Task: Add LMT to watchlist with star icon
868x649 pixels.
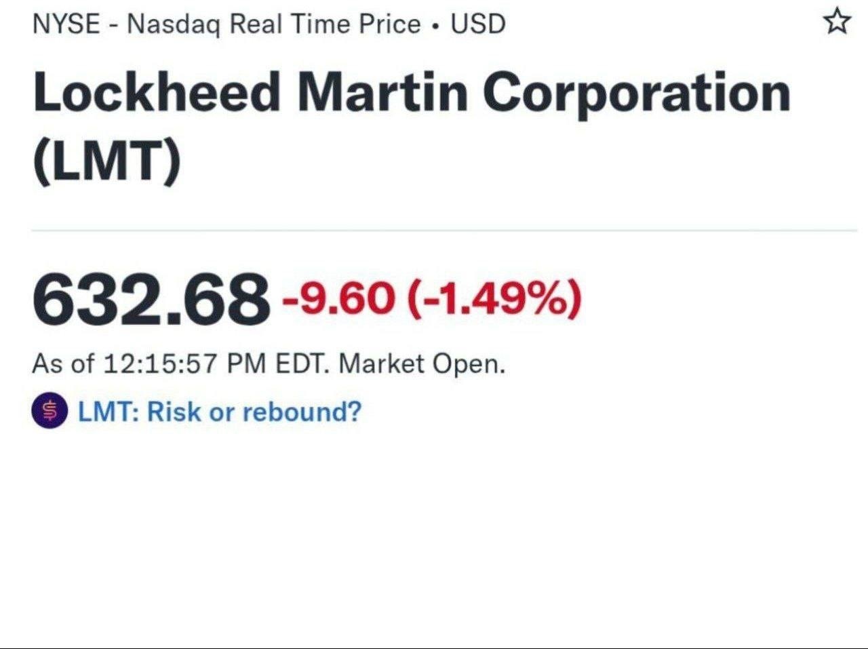Action: (837, 22)
